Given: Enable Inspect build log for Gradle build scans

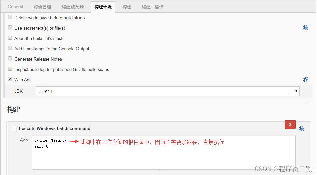Looking at the screenshot, I should click(10, 69).
